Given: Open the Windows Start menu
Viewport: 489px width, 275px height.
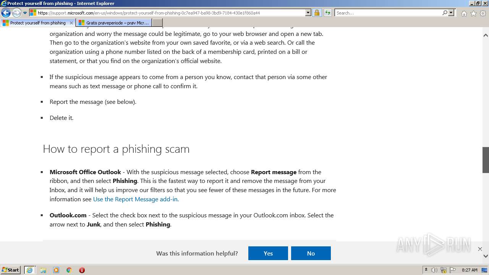Looking at the screenshot, I should (11, 270).
